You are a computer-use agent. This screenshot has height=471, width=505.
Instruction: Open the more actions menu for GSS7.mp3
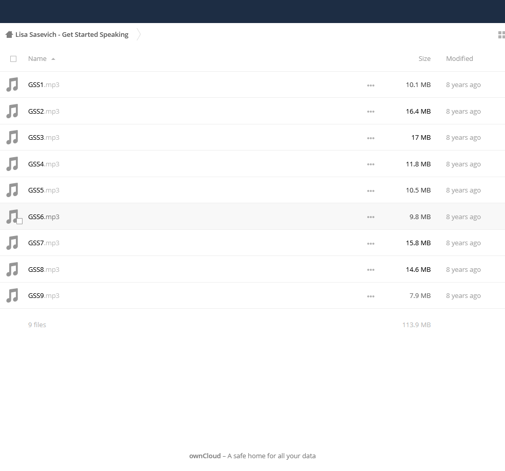[371, 244]
